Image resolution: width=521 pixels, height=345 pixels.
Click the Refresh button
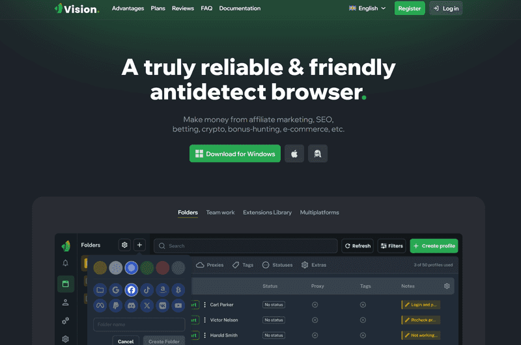tap(358, 246)
